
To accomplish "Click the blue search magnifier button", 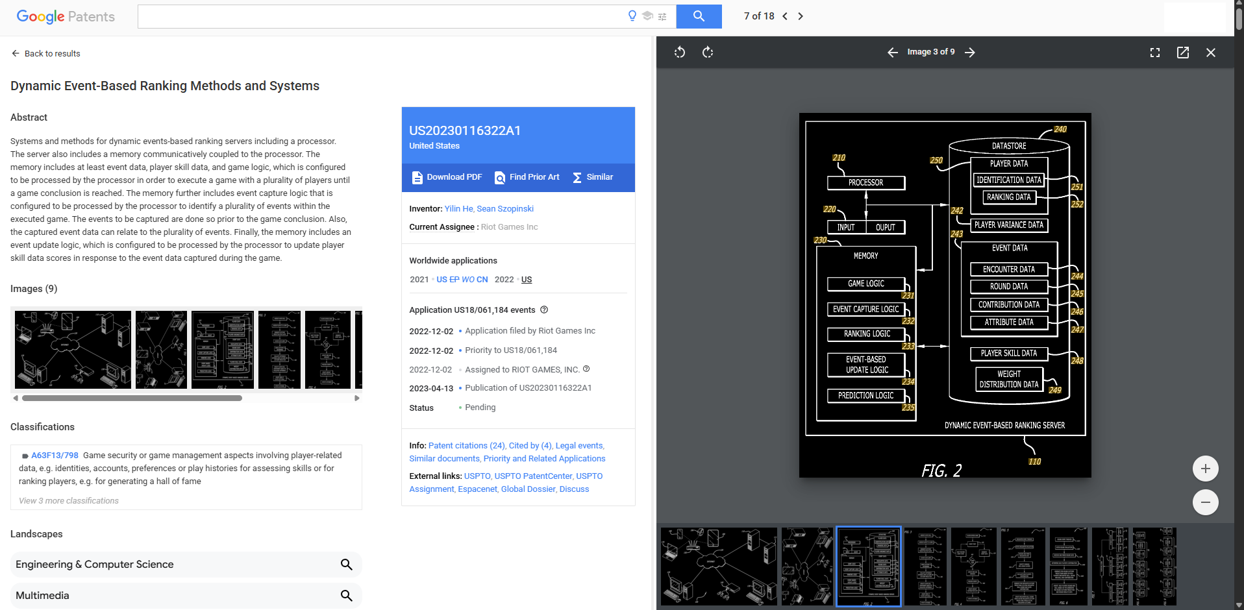I will [x=699, y=16].
